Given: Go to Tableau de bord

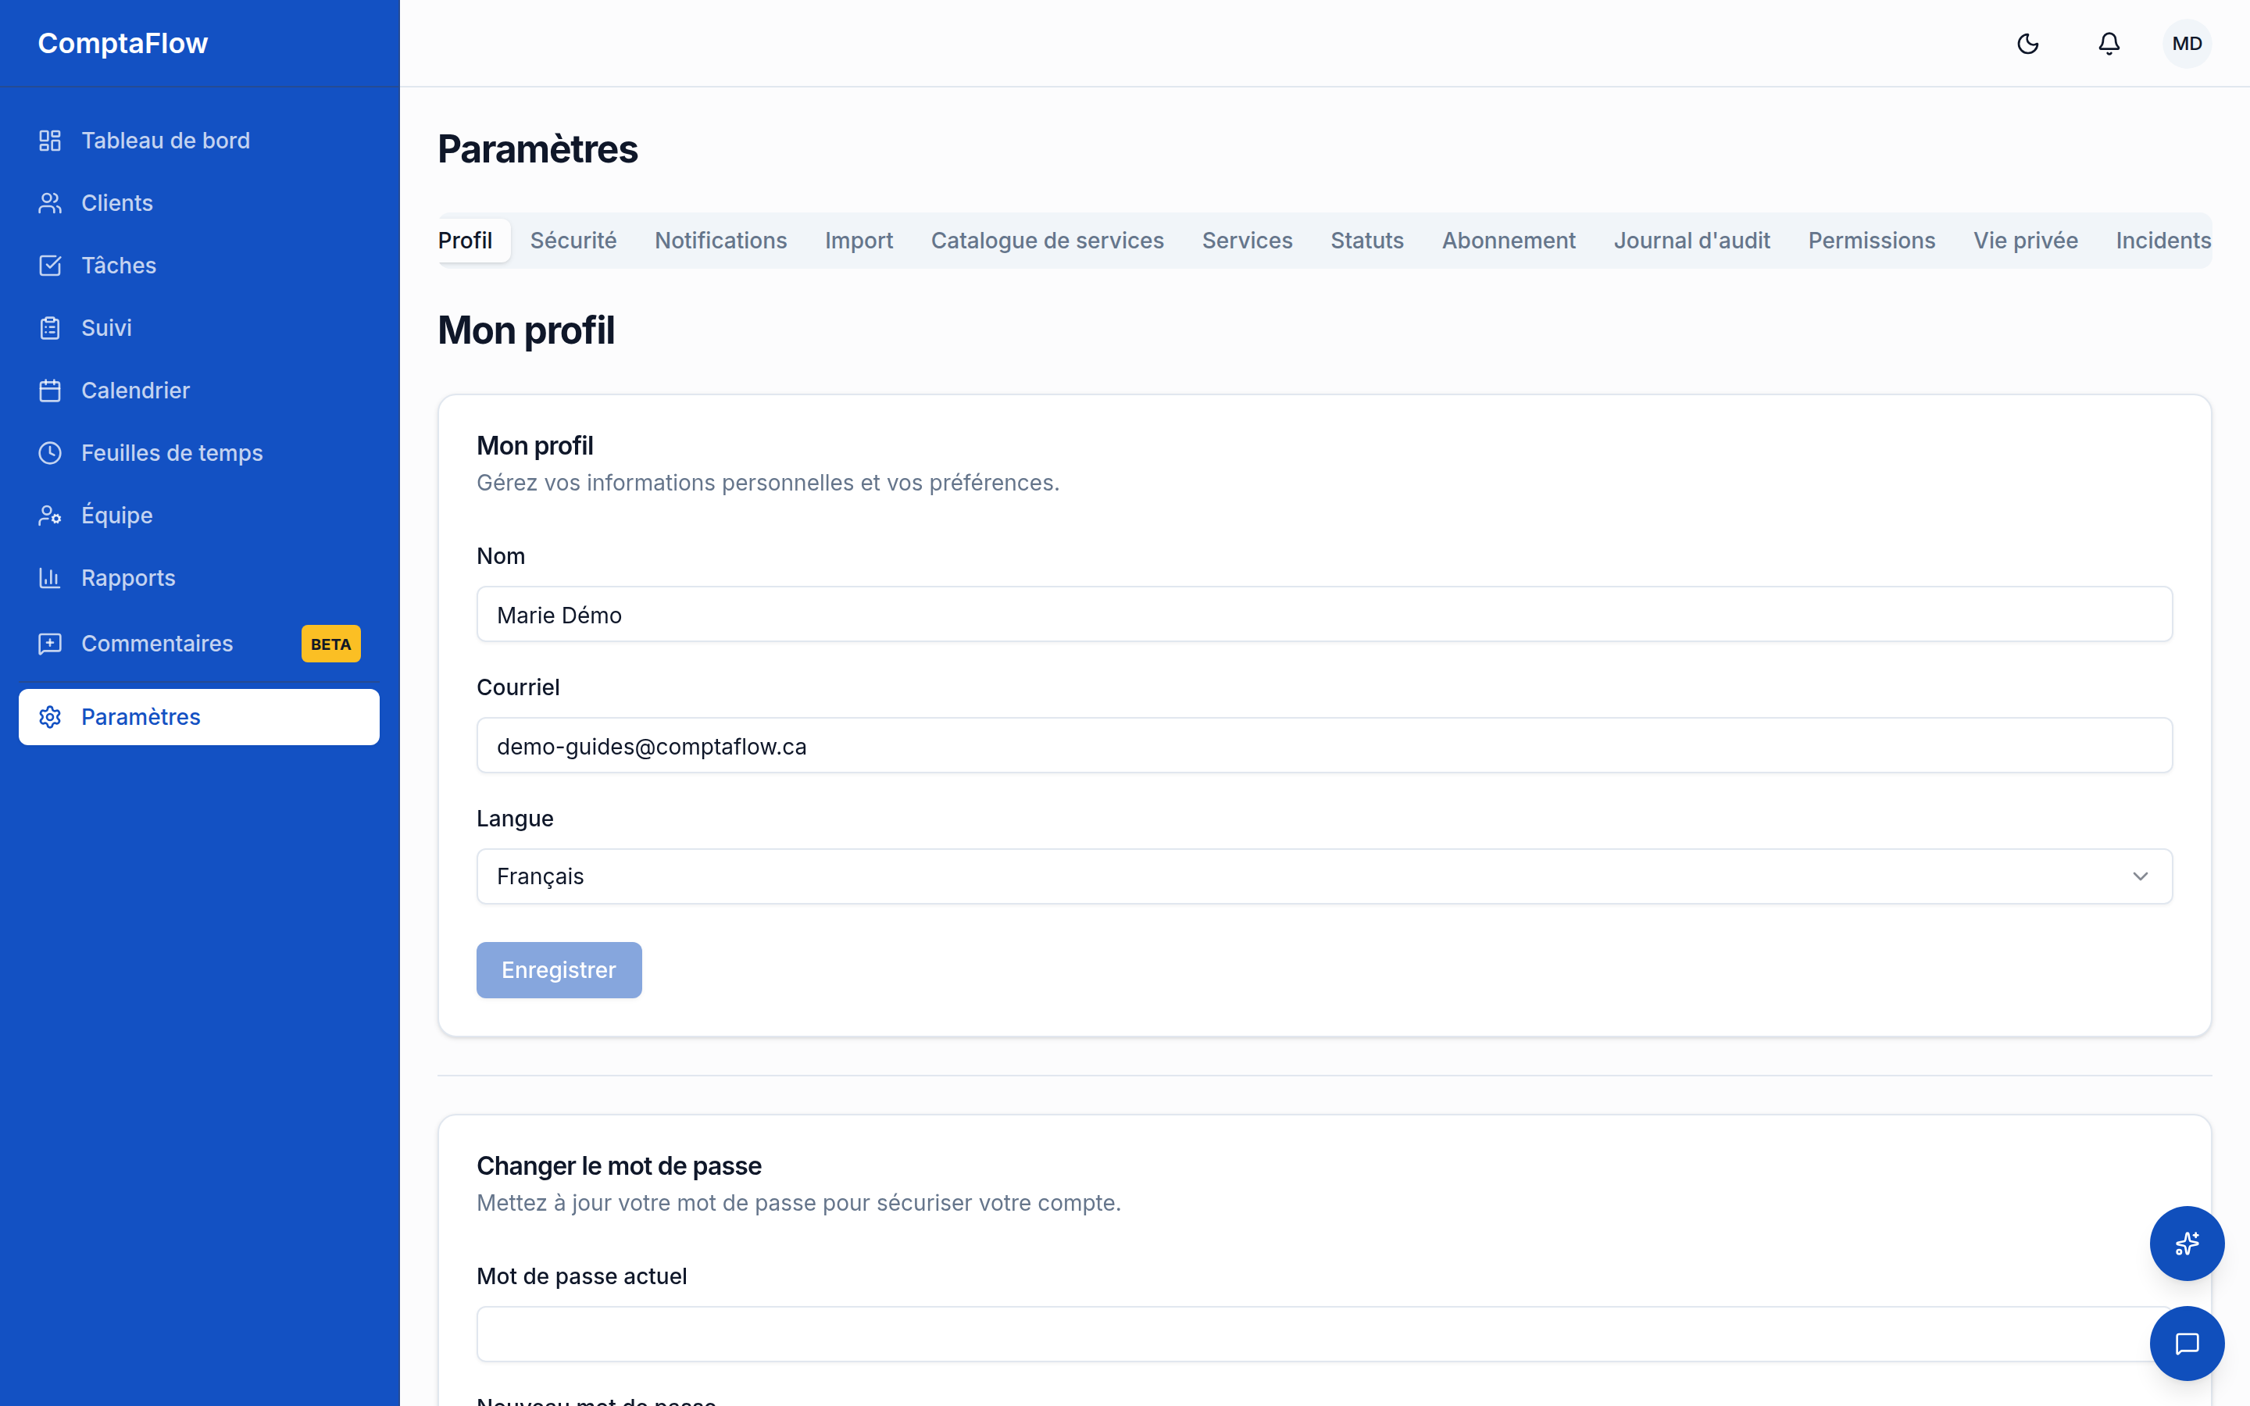Looking at the screenshot, I should (x=199, y=141).
